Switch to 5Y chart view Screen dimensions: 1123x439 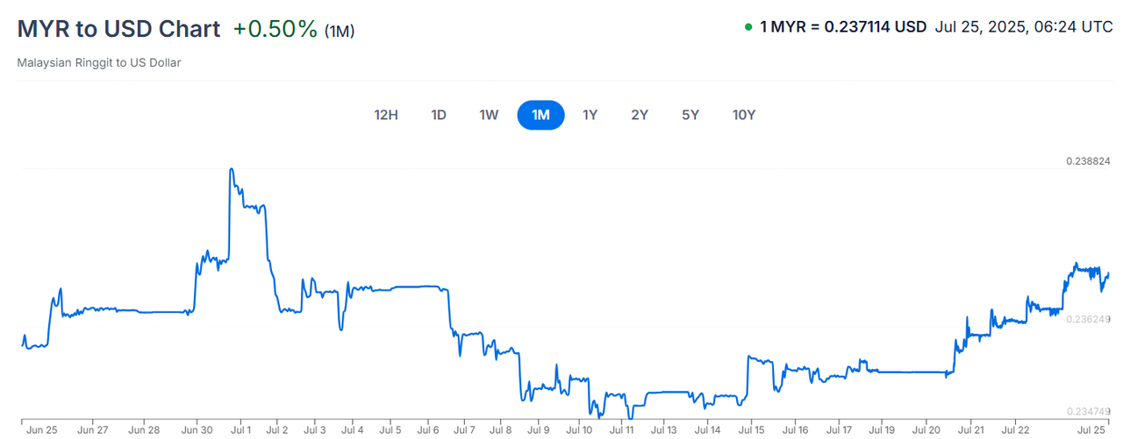tap(690, 115)
